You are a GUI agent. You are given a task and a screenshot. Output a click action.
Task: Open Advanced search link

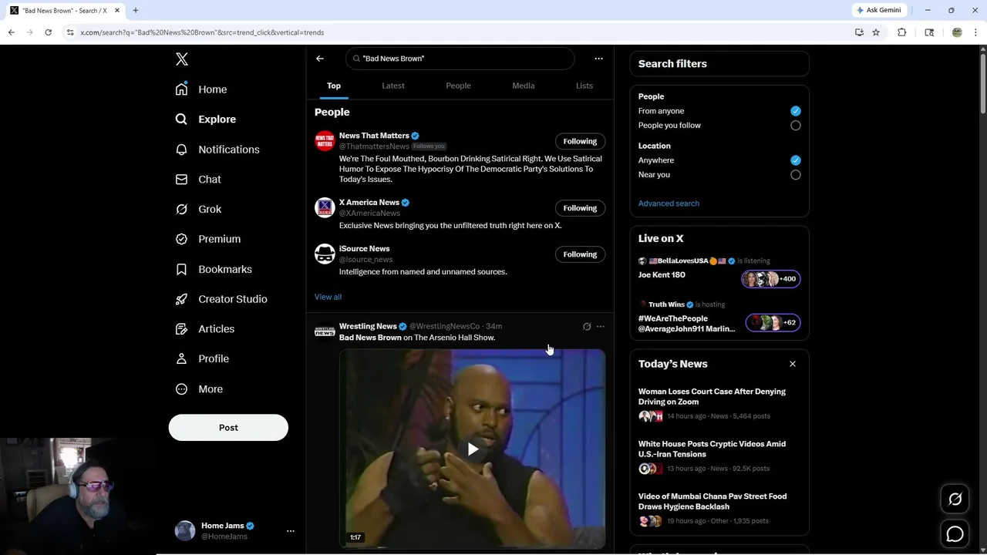pos(669,203)
